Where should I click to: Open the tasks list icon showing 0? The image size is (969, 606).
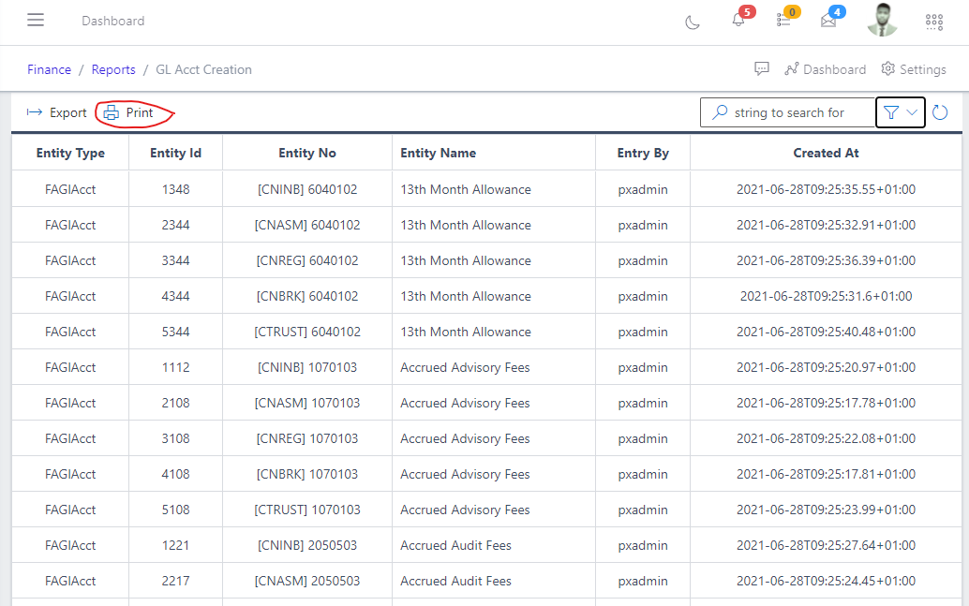(785, 22)
